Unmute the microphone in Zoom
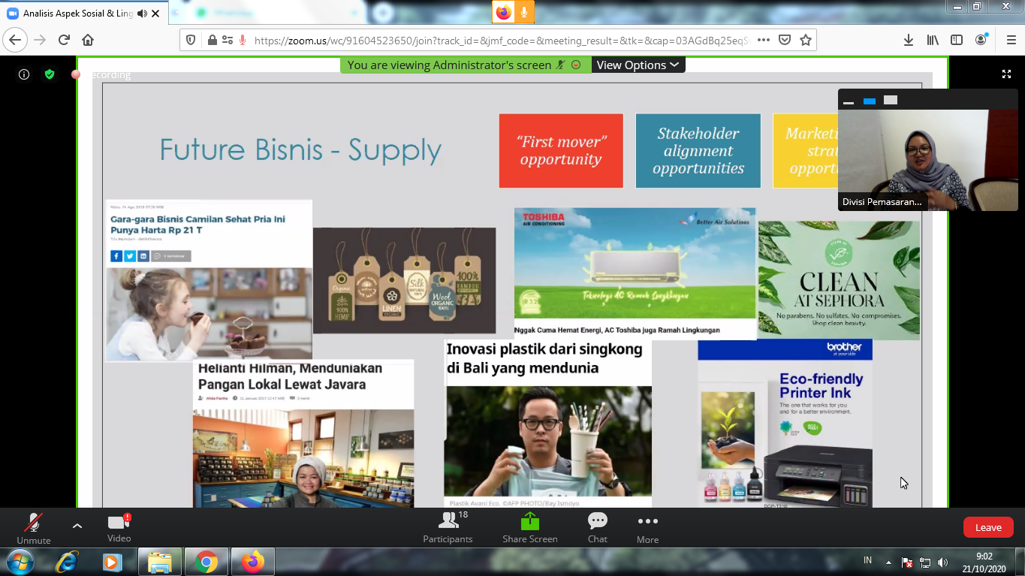 [x=34, y=528]
